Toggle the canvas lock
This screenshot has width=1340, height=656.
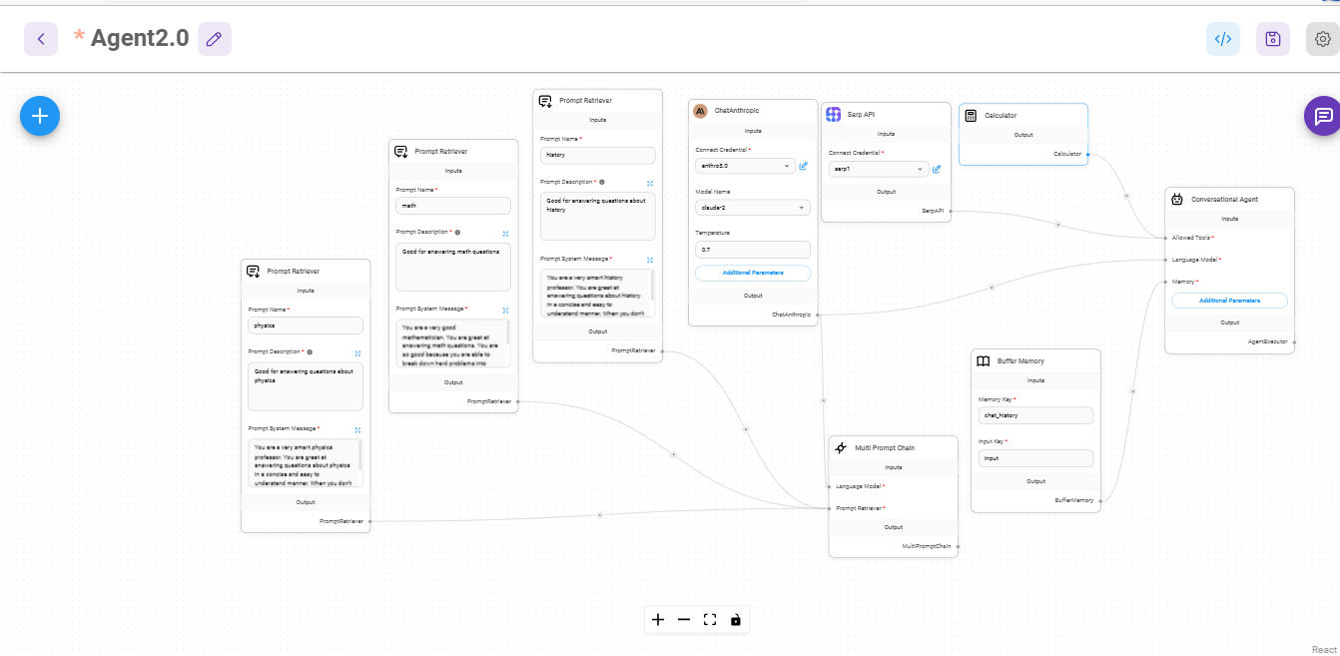click(x=736, y=619)
